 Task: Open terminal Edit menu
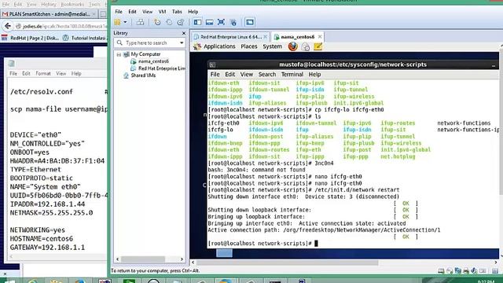coord(229,75)
